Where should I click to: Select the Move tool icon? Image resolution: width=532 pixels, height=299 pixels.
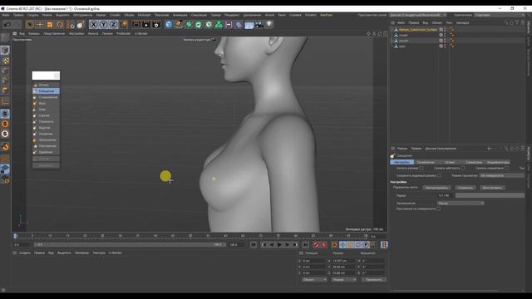point(40,24)
